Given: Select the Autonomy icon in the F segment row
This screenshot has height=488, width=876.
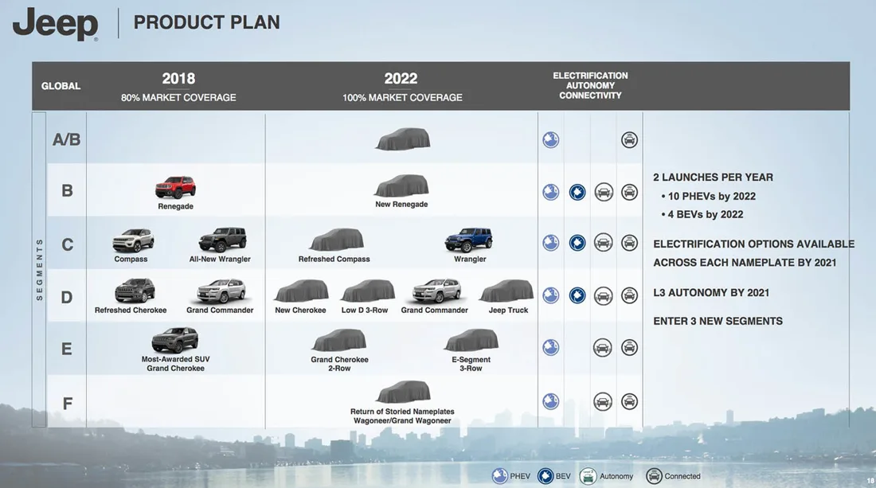Looking at the screenshot, I should pos(602,401).
